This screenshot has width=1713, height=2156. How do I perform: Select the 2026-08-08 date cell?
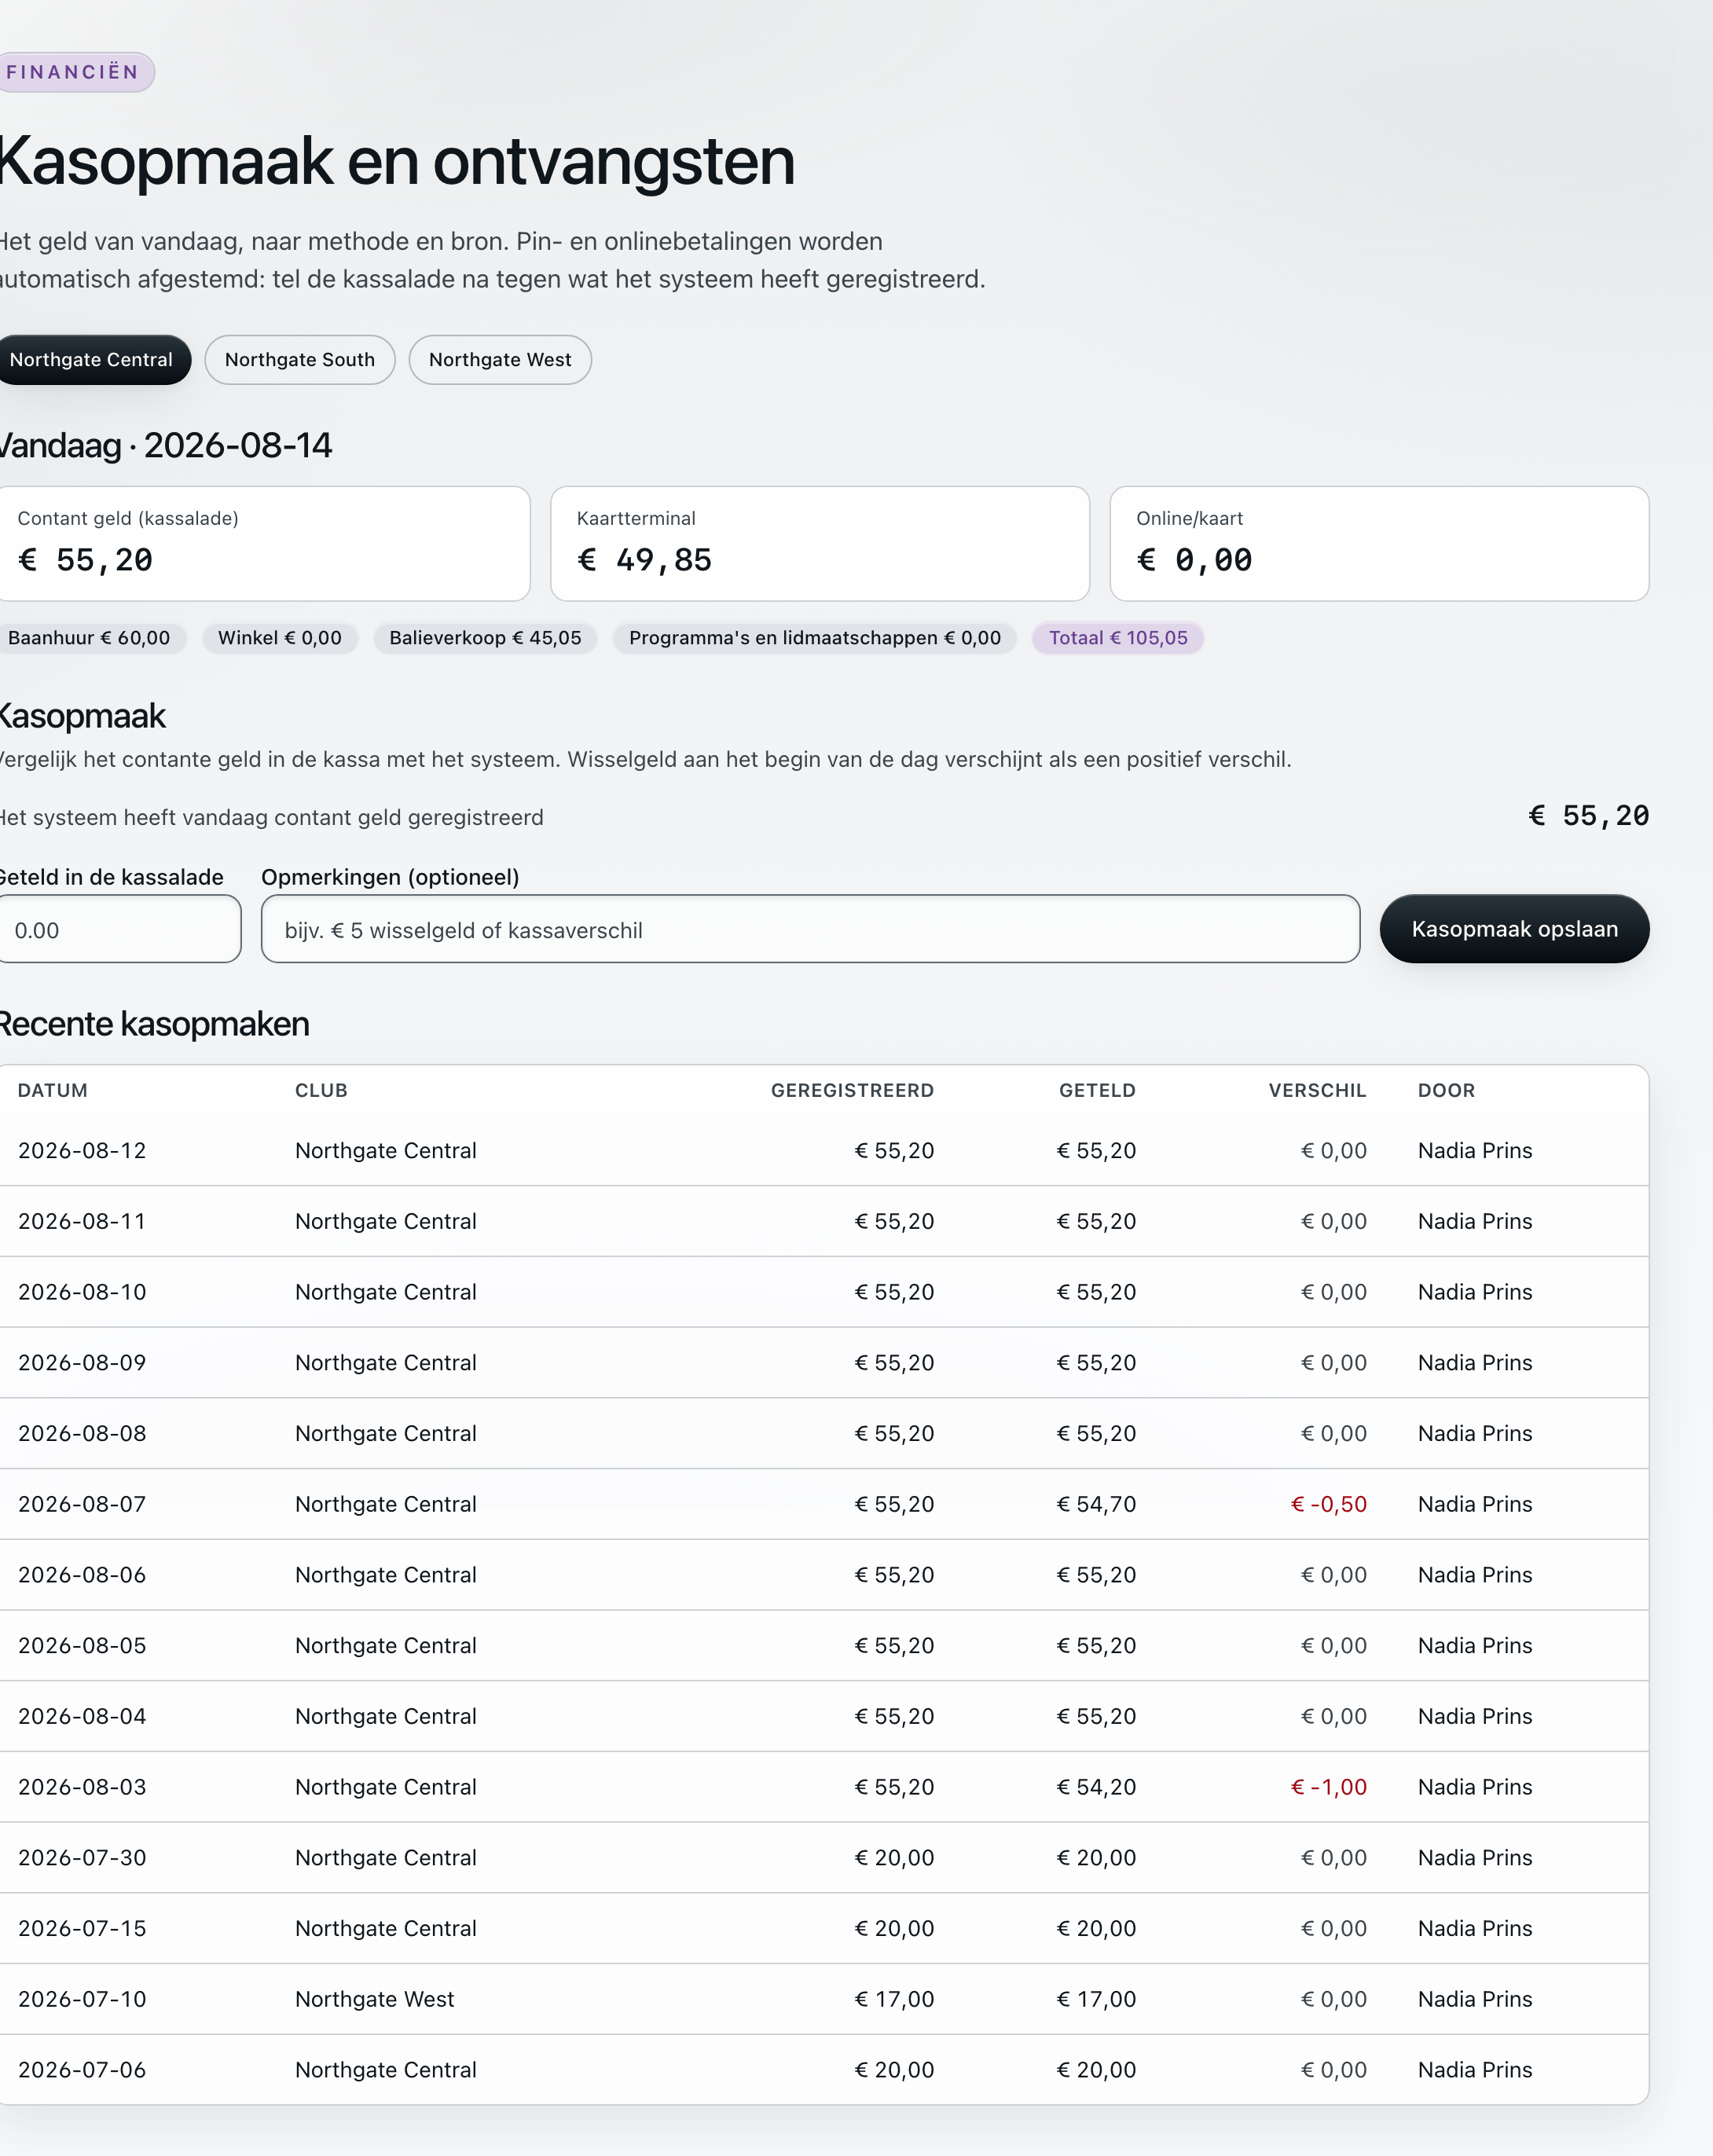point(82,1434)
